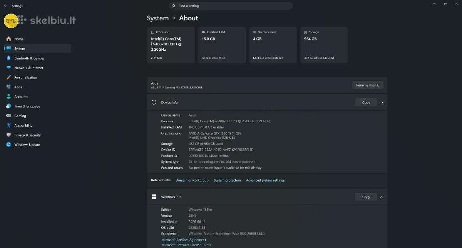Viewport: 462px width, 248px height.
Task: Click the Personalization paintbrush icon
Action: pyautogui.click(x=8, y=77)
